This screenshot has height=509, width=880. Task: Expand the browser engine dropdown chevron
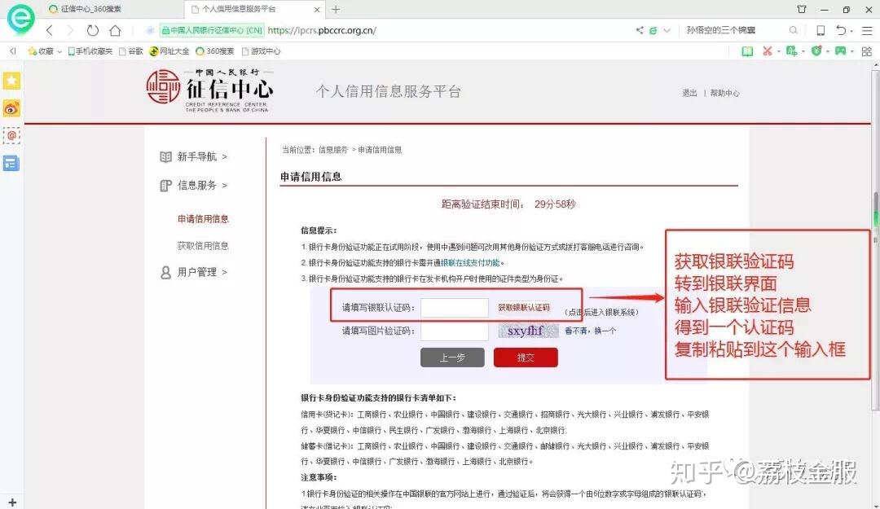(x=667, y=30)
